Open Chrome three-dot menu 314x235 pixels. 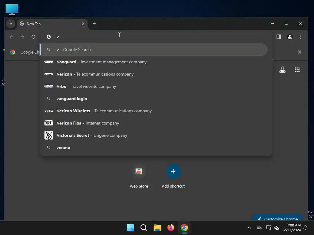click(x=301, y=37)
